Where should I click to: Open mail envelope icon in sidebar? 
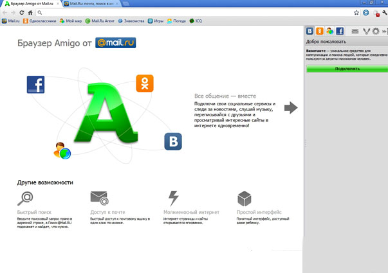coord(355,31)
